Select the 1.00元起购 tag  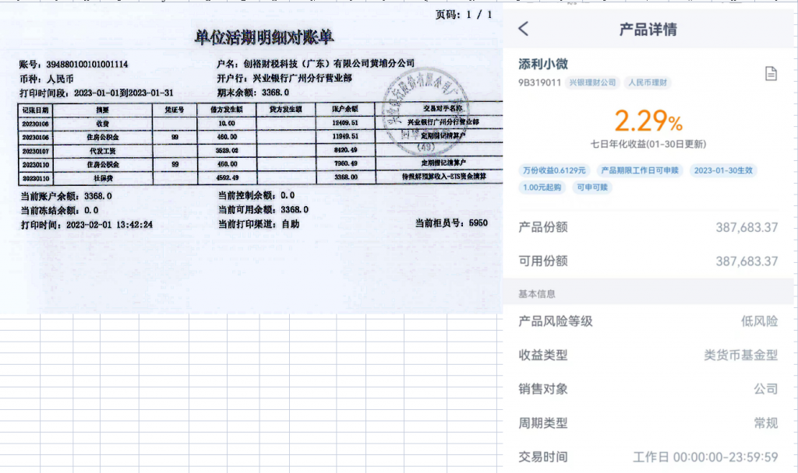[x=542, y=187]
